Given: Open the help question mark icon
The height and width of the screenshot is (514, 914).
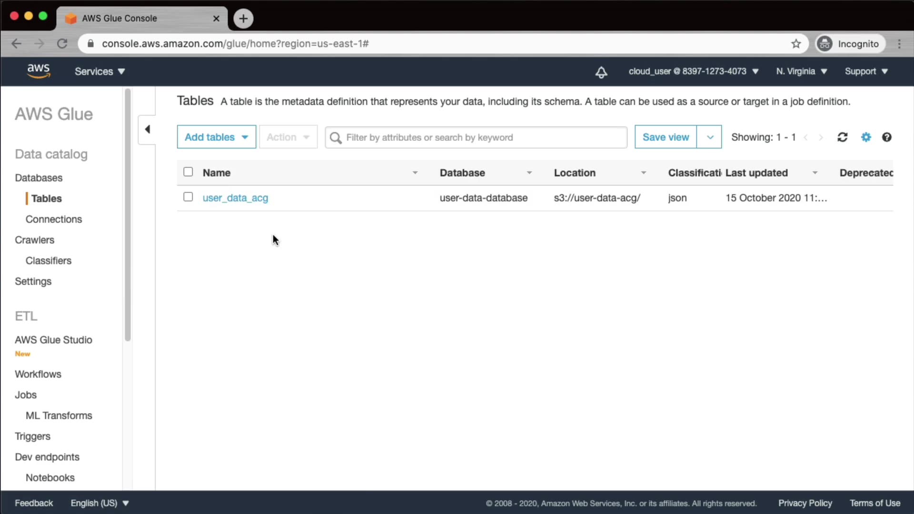Looking at the screenshot, I should (886, 137).
